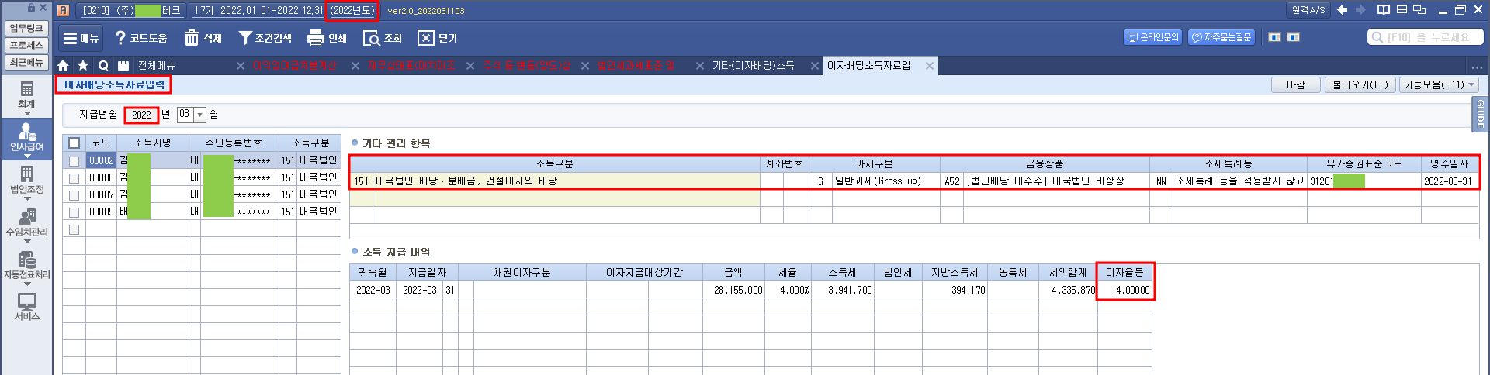The image size is (1490, 375).
Task: Close the 전체메뉴 tab
Action: coord(241,66)
